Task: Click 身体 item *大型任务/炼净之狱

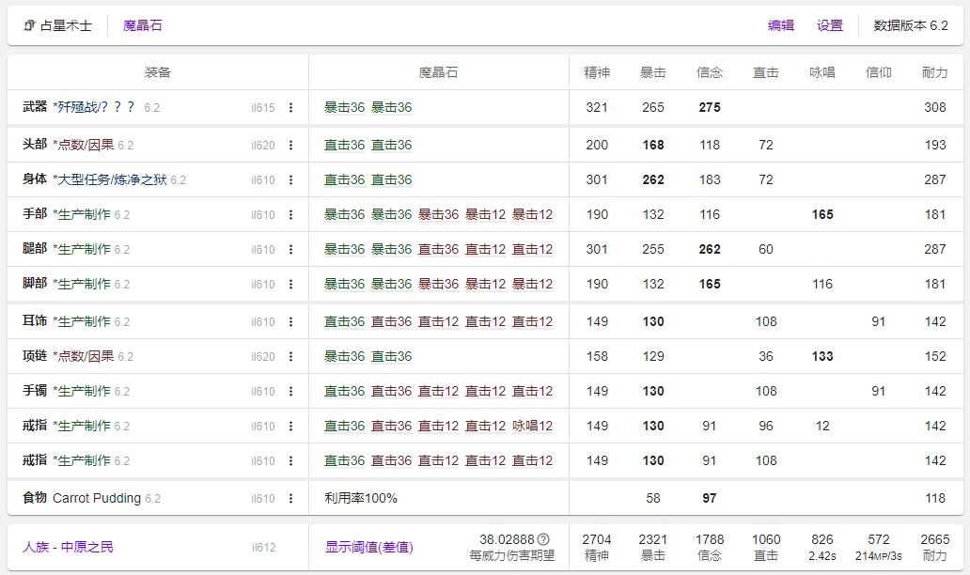Action: click(x=109, y=179)
